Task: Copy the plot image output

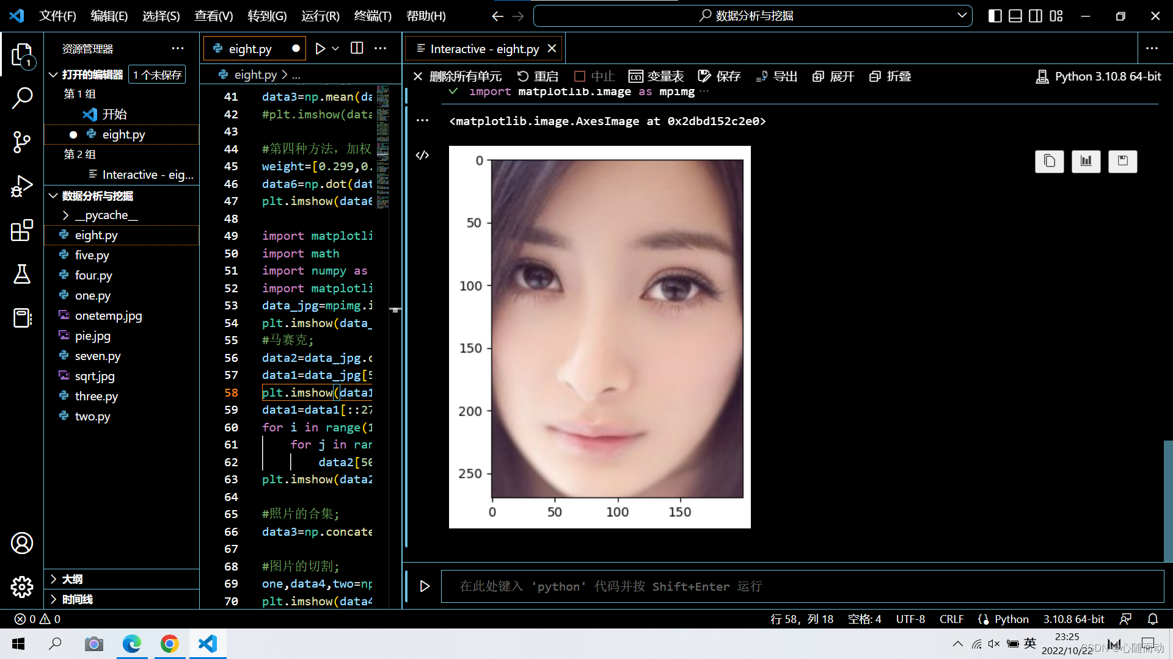Action: 1049,161
